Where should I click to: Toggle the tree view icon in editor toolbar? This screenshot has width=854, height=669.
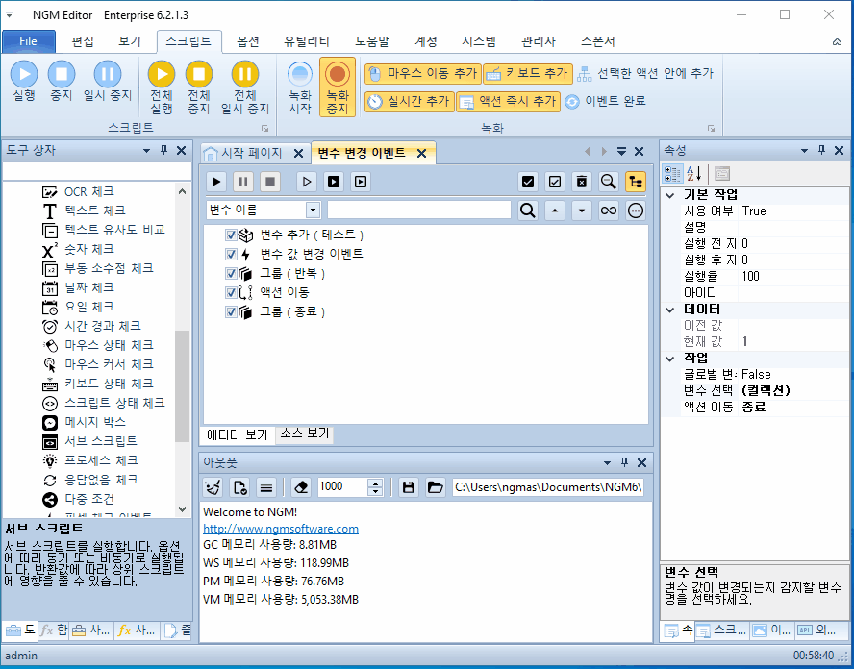(636, 182)
